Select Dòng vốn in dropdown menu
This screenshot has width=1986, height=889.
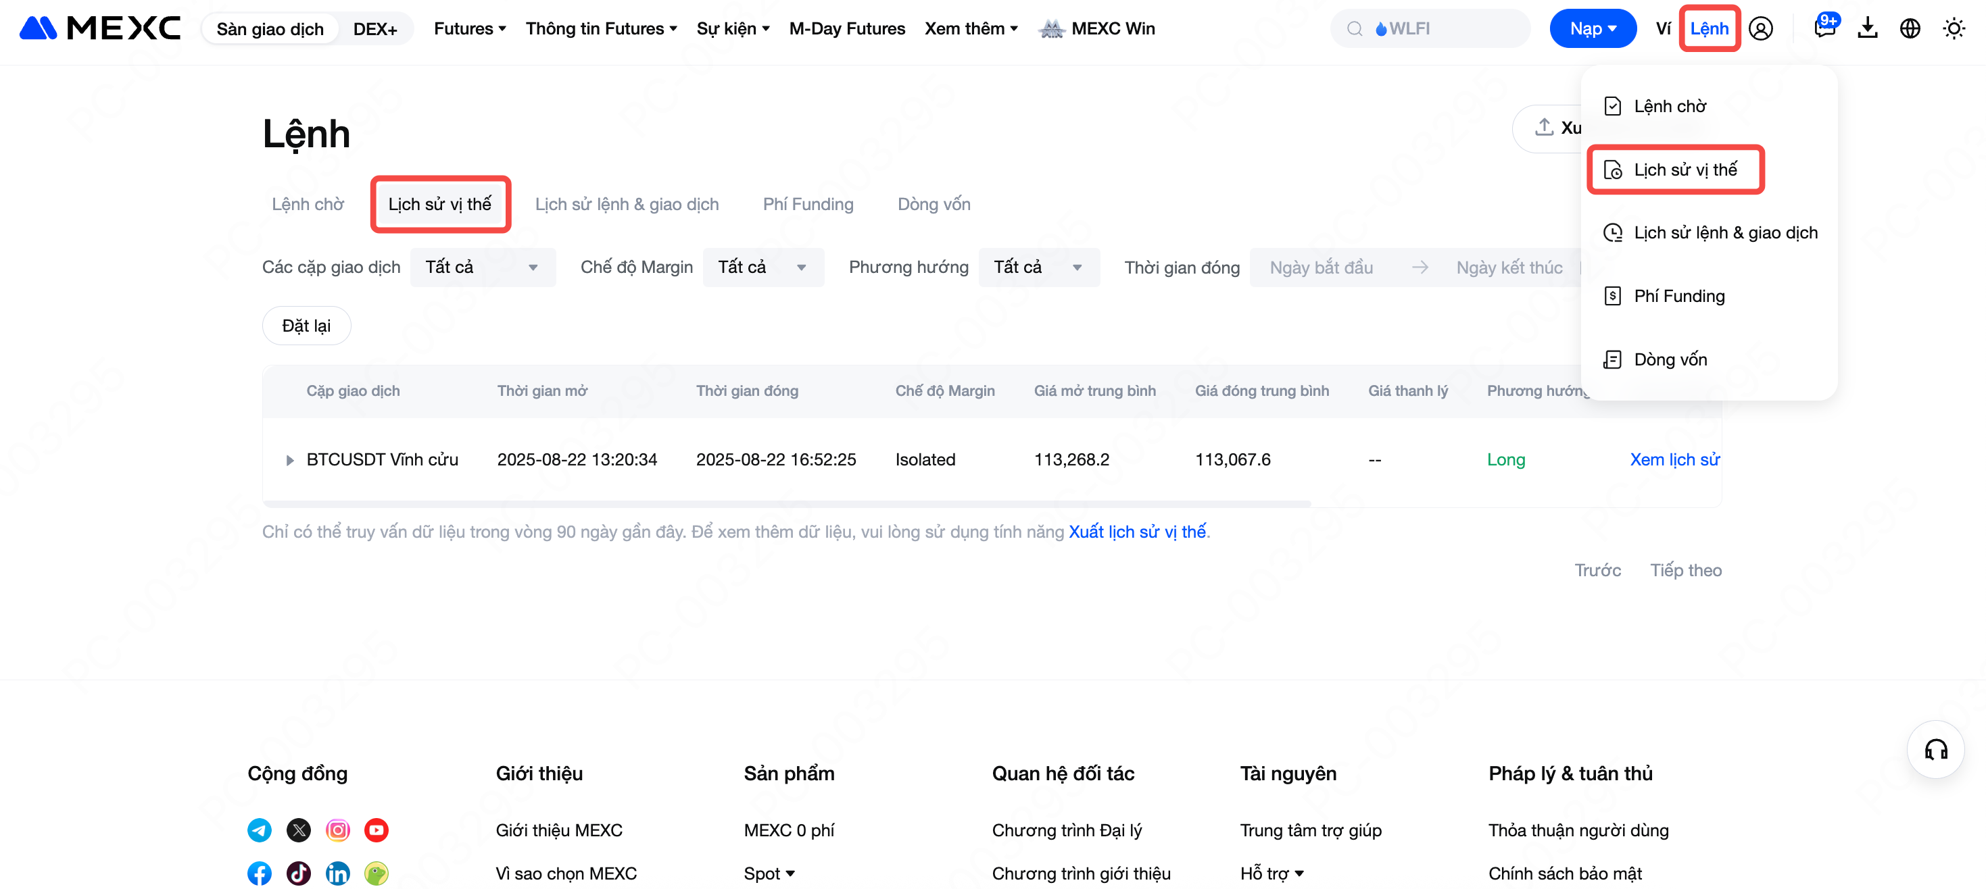coord(1670,359)
